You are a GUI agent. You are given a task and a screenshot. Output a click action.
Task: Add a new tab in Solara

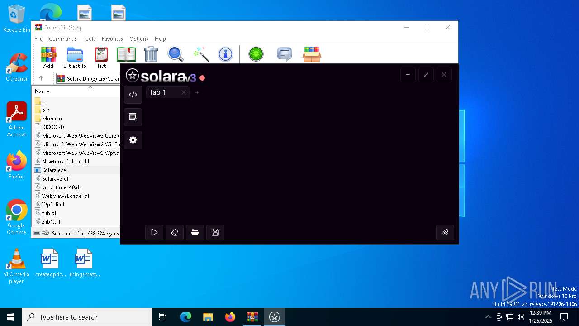[197, 92]
